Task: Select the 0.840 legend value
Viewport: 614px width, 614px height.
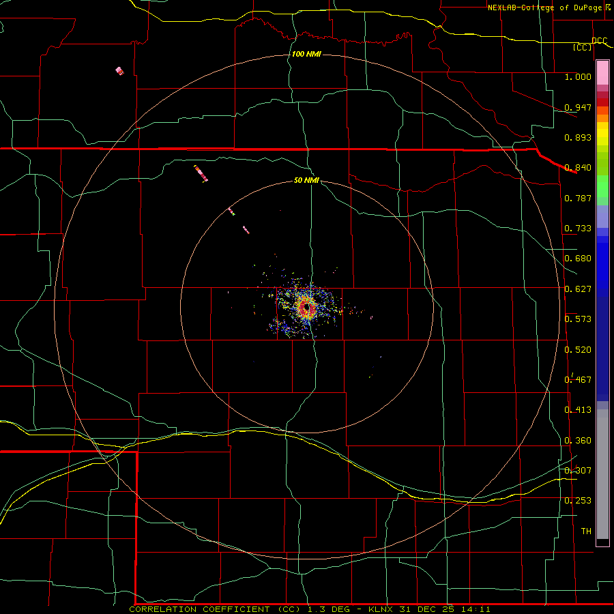Action: click(578, 168)
